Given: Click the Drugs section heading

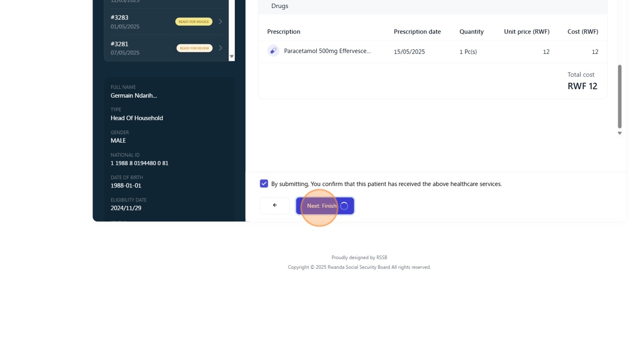Looking at the screenshot, I should coord(280,6).
